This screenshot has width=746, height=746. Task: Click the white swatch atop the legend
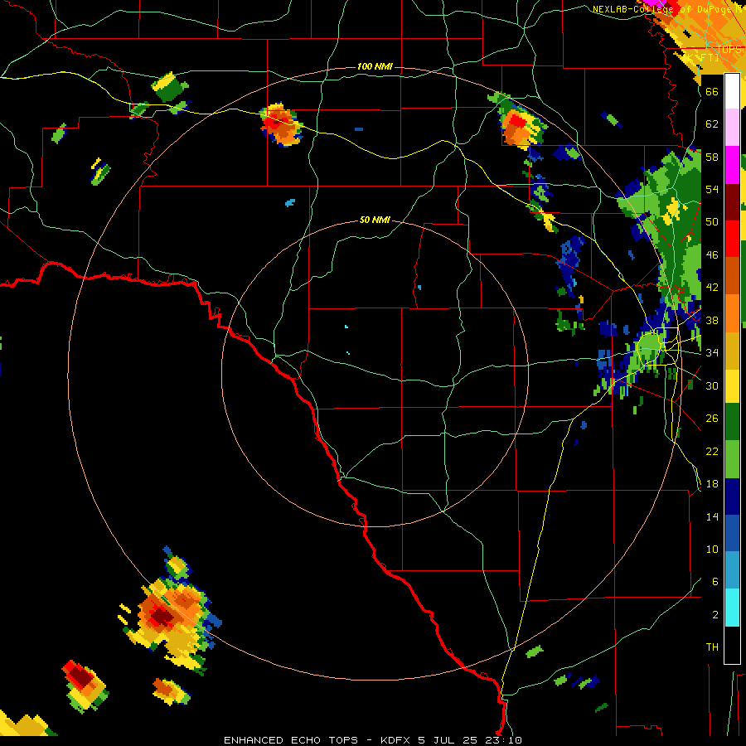[732, 91]
